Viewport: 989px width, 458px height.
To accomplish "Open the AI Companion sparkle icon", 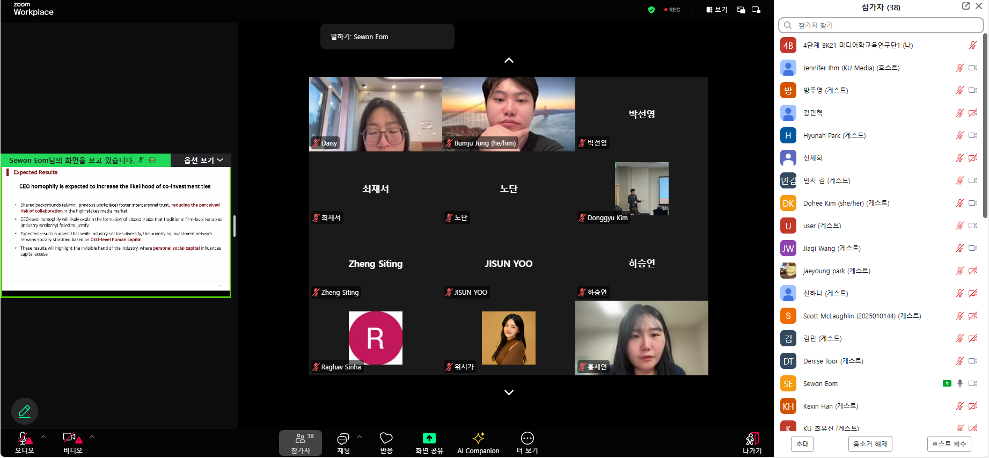I will 478,438.
